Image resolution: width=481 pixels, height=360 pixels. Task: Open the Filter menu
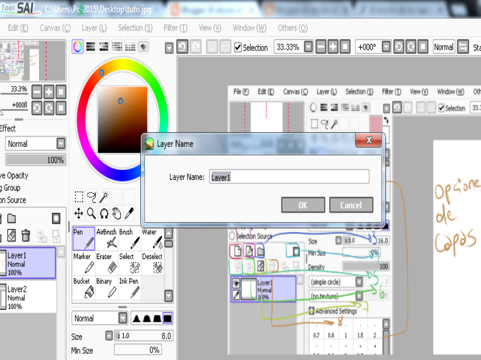pyautogui.click(x=175, y=28)
